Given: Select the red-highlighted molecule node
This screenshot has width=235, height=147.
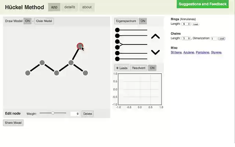Looking at the screenshot, I should pos(80,46).
